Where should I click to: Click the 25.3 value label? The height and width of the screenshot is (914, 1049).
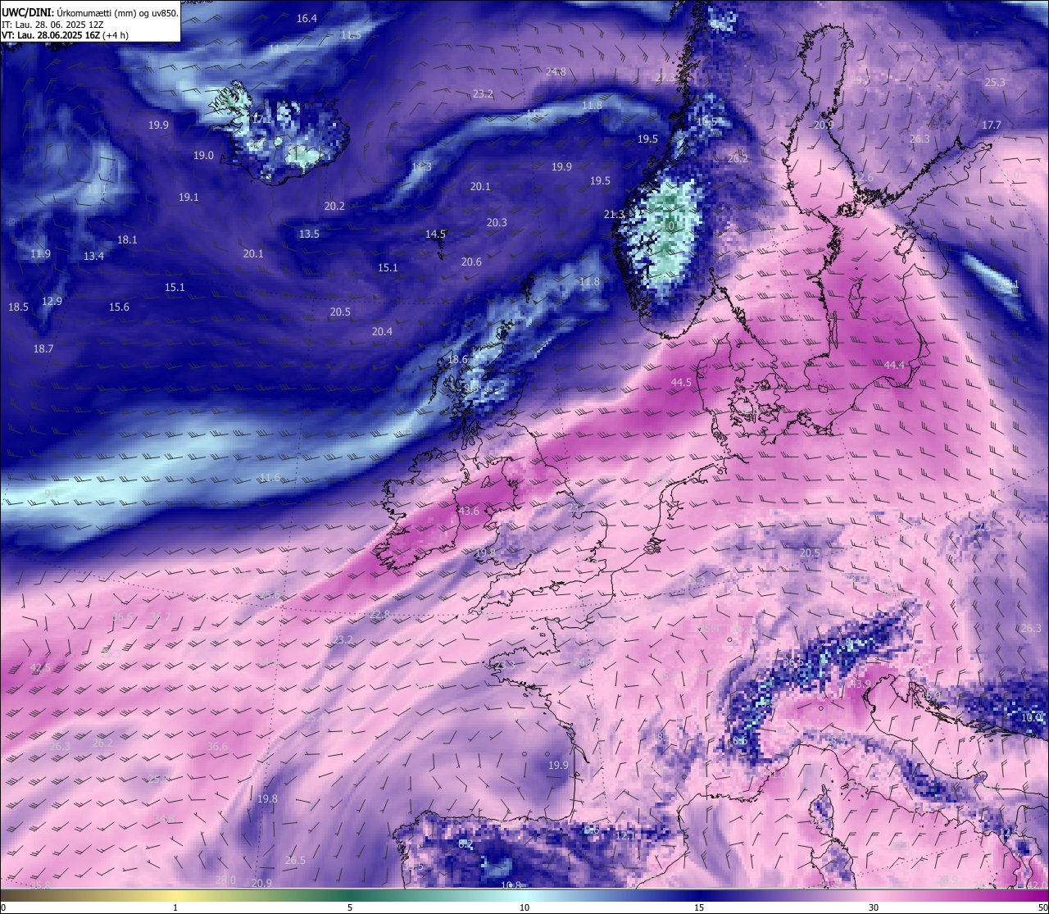pyautogui.click(x=994, y=82)
